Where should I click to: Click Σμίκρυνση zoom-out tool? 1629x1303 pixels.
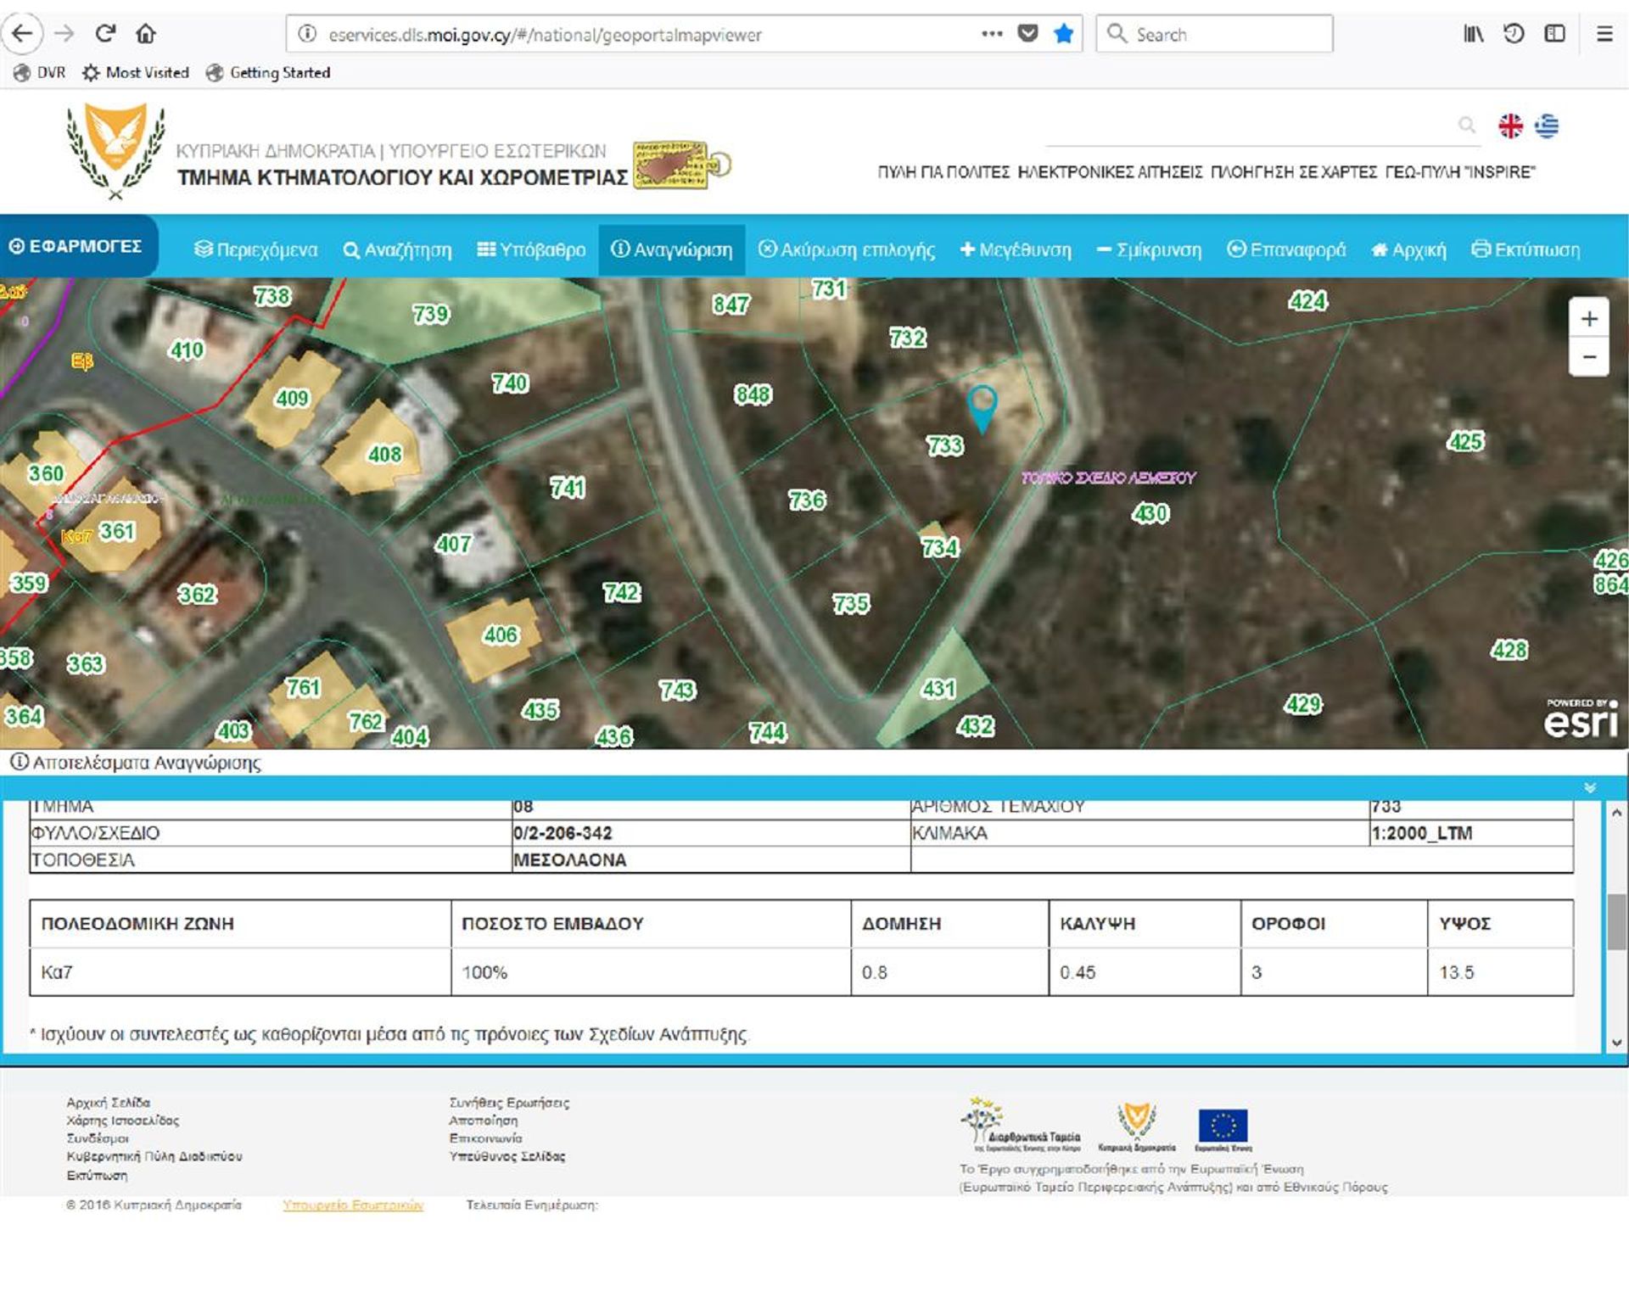tap(1149, 249)
